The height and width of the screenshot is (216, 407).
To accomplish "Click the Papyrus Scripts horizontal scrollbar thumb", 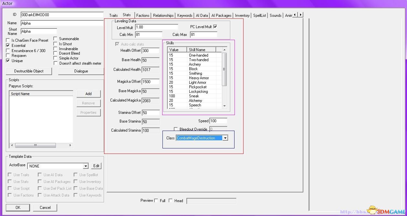I will (x=36, y=145).
